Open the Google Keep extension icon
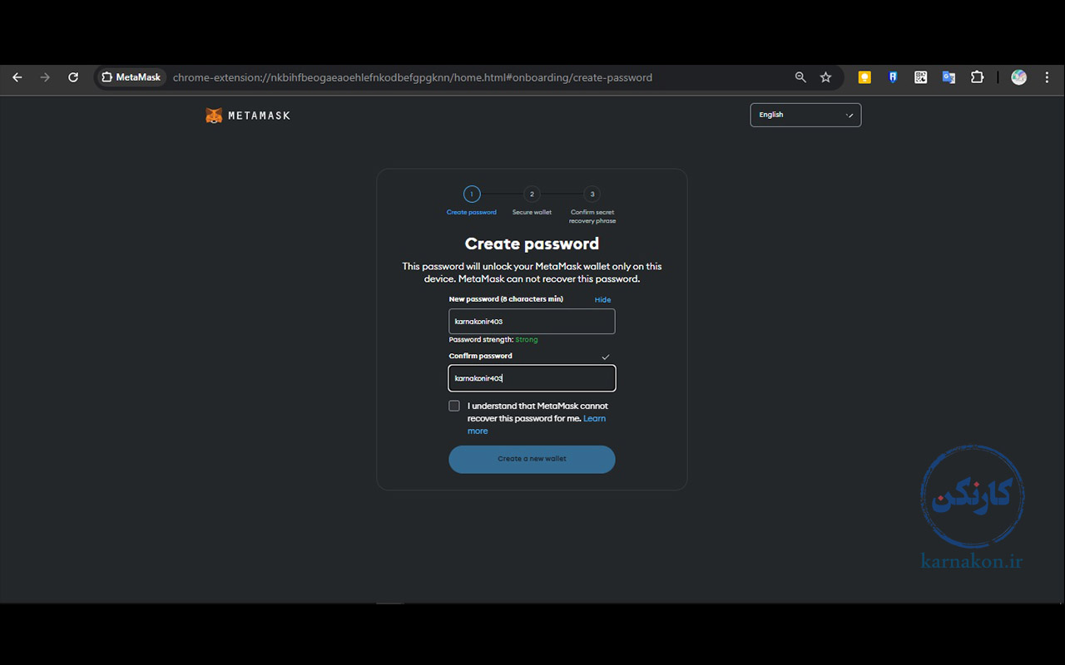 (864, 77)
